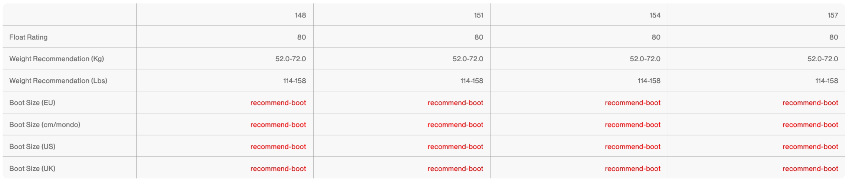849x184 pixels.
Task: Select the Float Rating row label
Action: point(28,37)
